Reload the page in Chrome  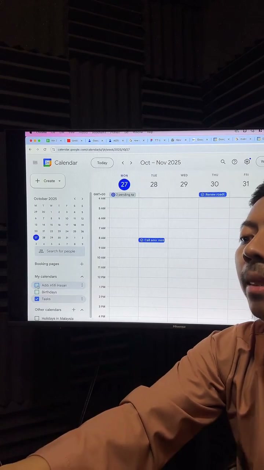(x=45, y=149)
